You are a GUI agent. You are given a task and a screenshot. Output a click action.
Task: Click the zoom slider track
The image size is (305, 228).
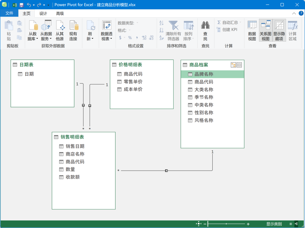(x=226, y=224)
